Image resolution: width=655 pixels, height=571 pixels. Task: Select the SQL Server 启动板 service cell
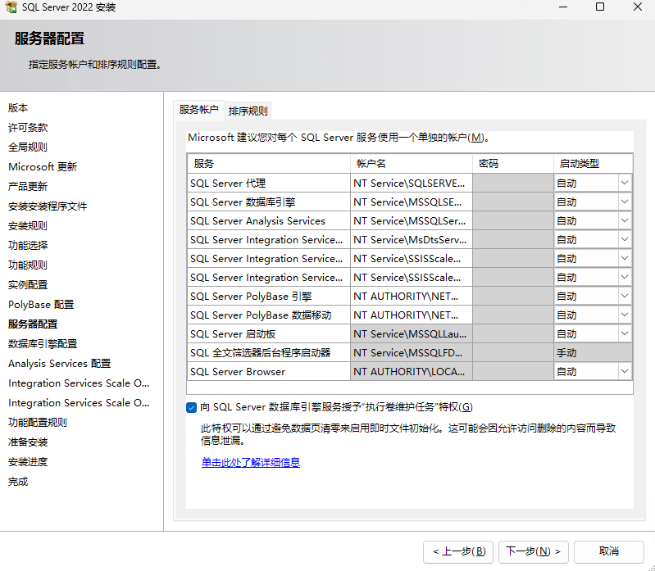[269, 334]
